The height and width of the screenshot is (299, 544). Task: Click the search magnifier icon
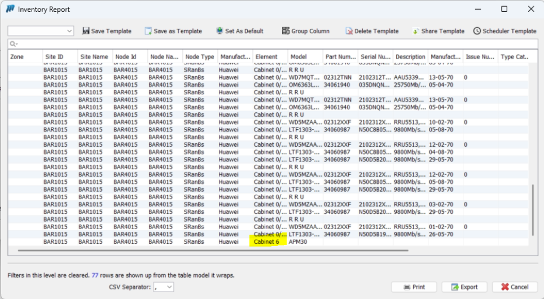point(12,43)
